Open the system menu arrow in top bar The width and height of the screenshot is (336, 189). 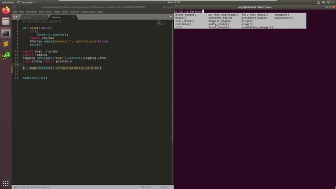point(332,2)
